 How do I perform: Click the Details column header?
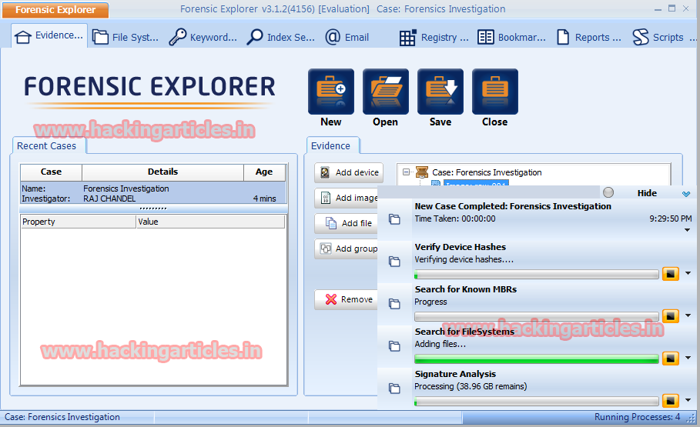click(x=163, y=172)
